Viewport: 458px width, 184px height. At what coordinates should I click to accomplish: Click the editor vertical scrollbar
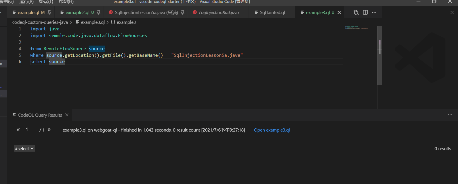coord(380,56)
